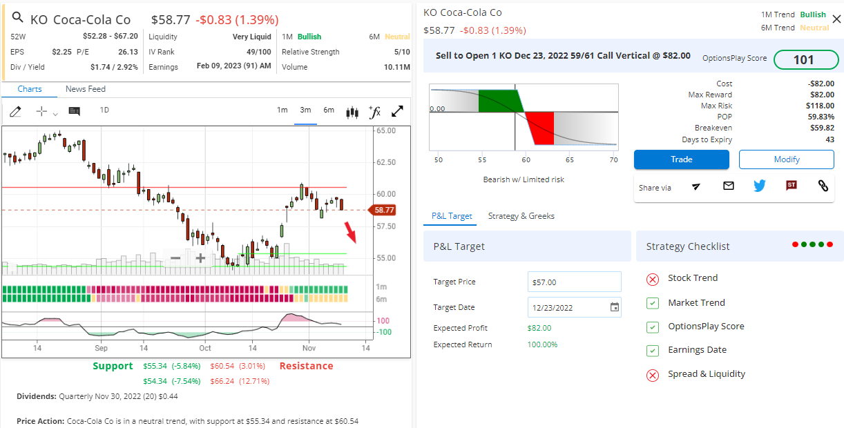Image resolution: width=844 pixels, height=428 pixels.
Task: Set chart range to 3m
Action: click(305, 110)
